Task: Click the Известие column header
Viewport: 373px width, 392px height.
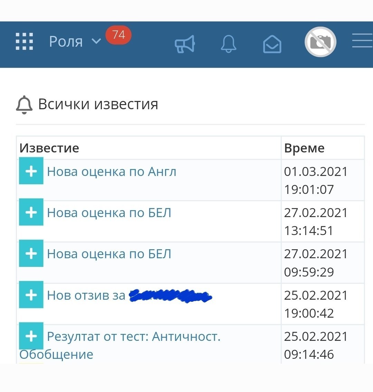Action: click(49, 148)
